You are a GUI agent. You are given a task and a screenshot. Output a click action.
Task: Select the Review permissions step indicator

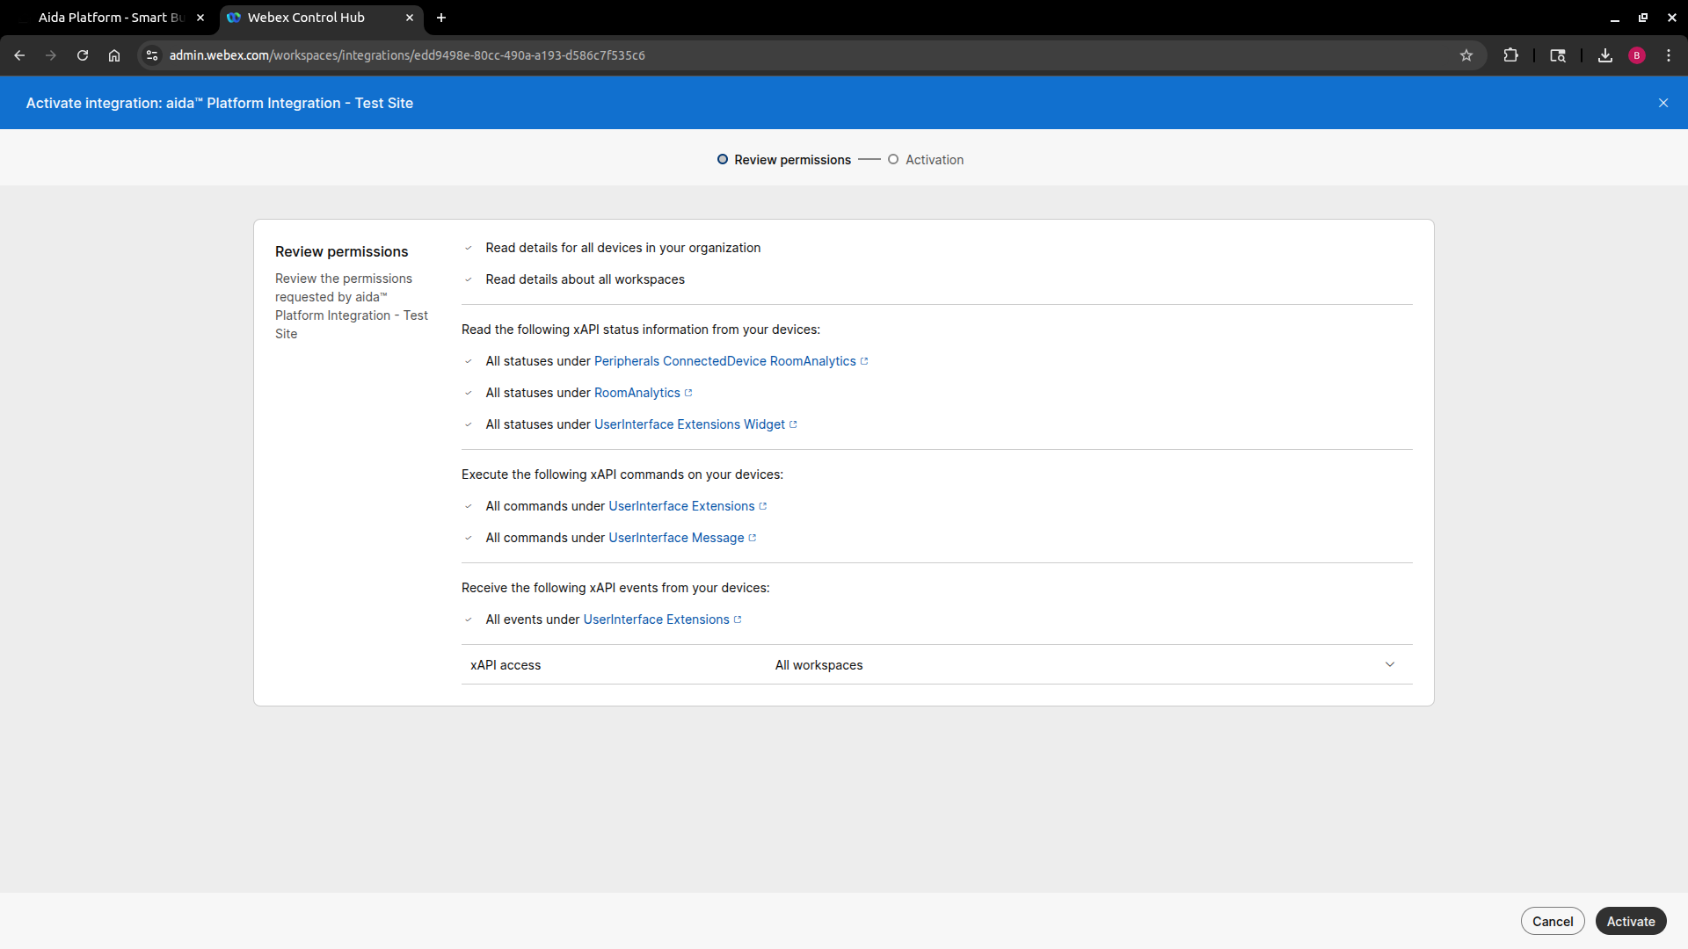pyautogui.click(x=723, y=159)
